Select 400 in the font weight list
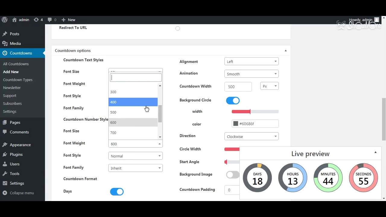The width and height of the screenshot is (386, 217). tap(133, 102)
